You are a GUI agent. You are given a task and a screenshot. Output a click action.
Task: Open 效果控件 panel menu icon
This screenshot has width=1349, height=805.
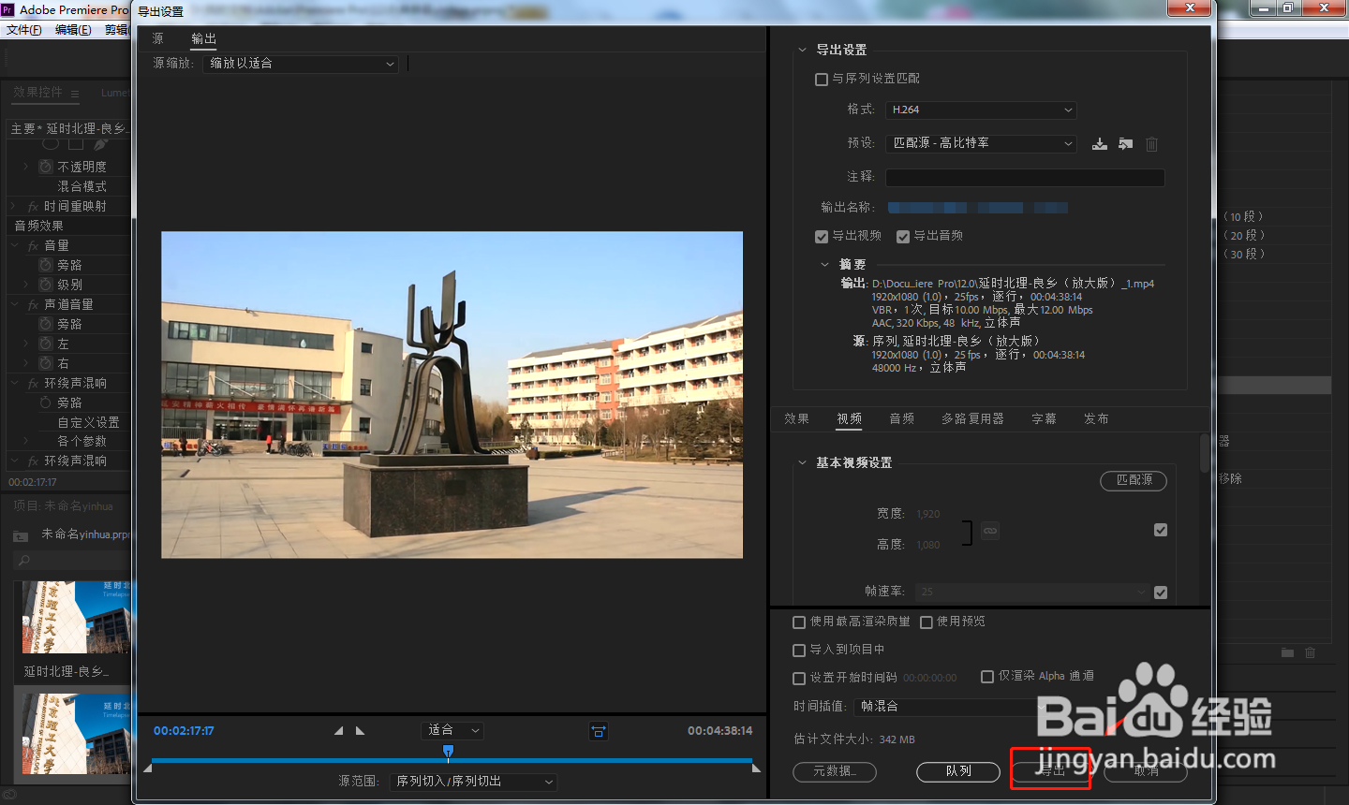(x=75, y=94)
